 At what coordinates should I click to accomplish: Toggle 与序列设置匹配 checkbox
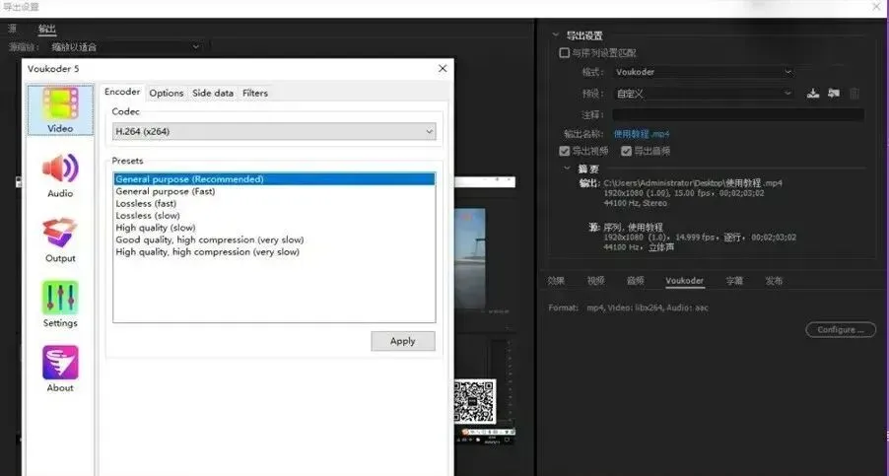pos(564,52)
